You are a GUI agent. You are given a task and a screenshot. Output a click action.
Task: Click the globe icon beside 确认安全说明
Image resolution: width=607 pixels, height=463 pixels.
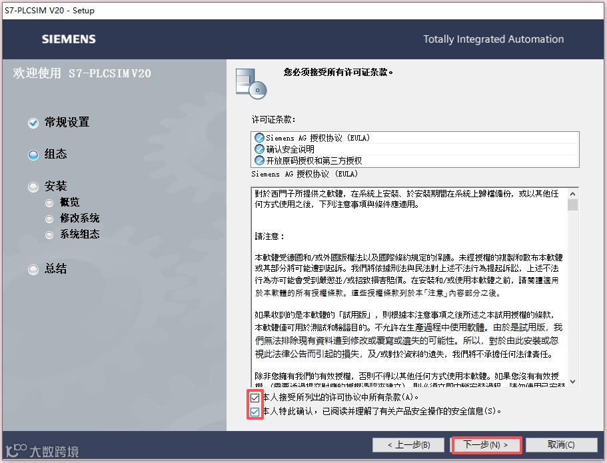(259, 149)
